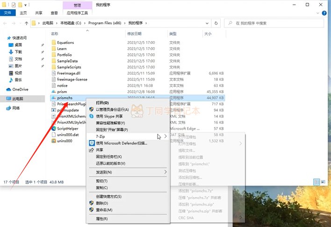The image size is (331, 227).
Task: Click the back navigation arrow
Action: tap(5, 23)
